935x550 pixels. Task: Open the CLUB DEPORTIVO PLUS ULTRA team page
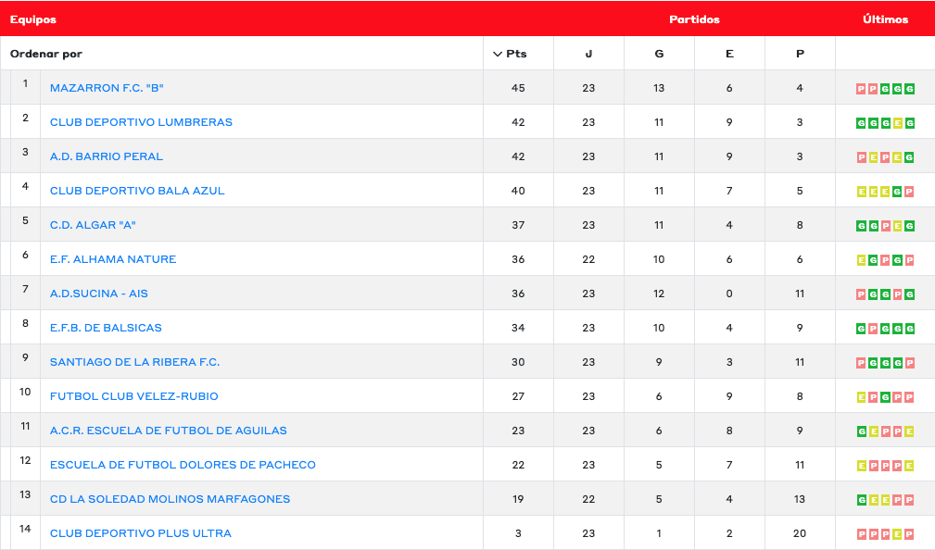(x=141, y=533)
